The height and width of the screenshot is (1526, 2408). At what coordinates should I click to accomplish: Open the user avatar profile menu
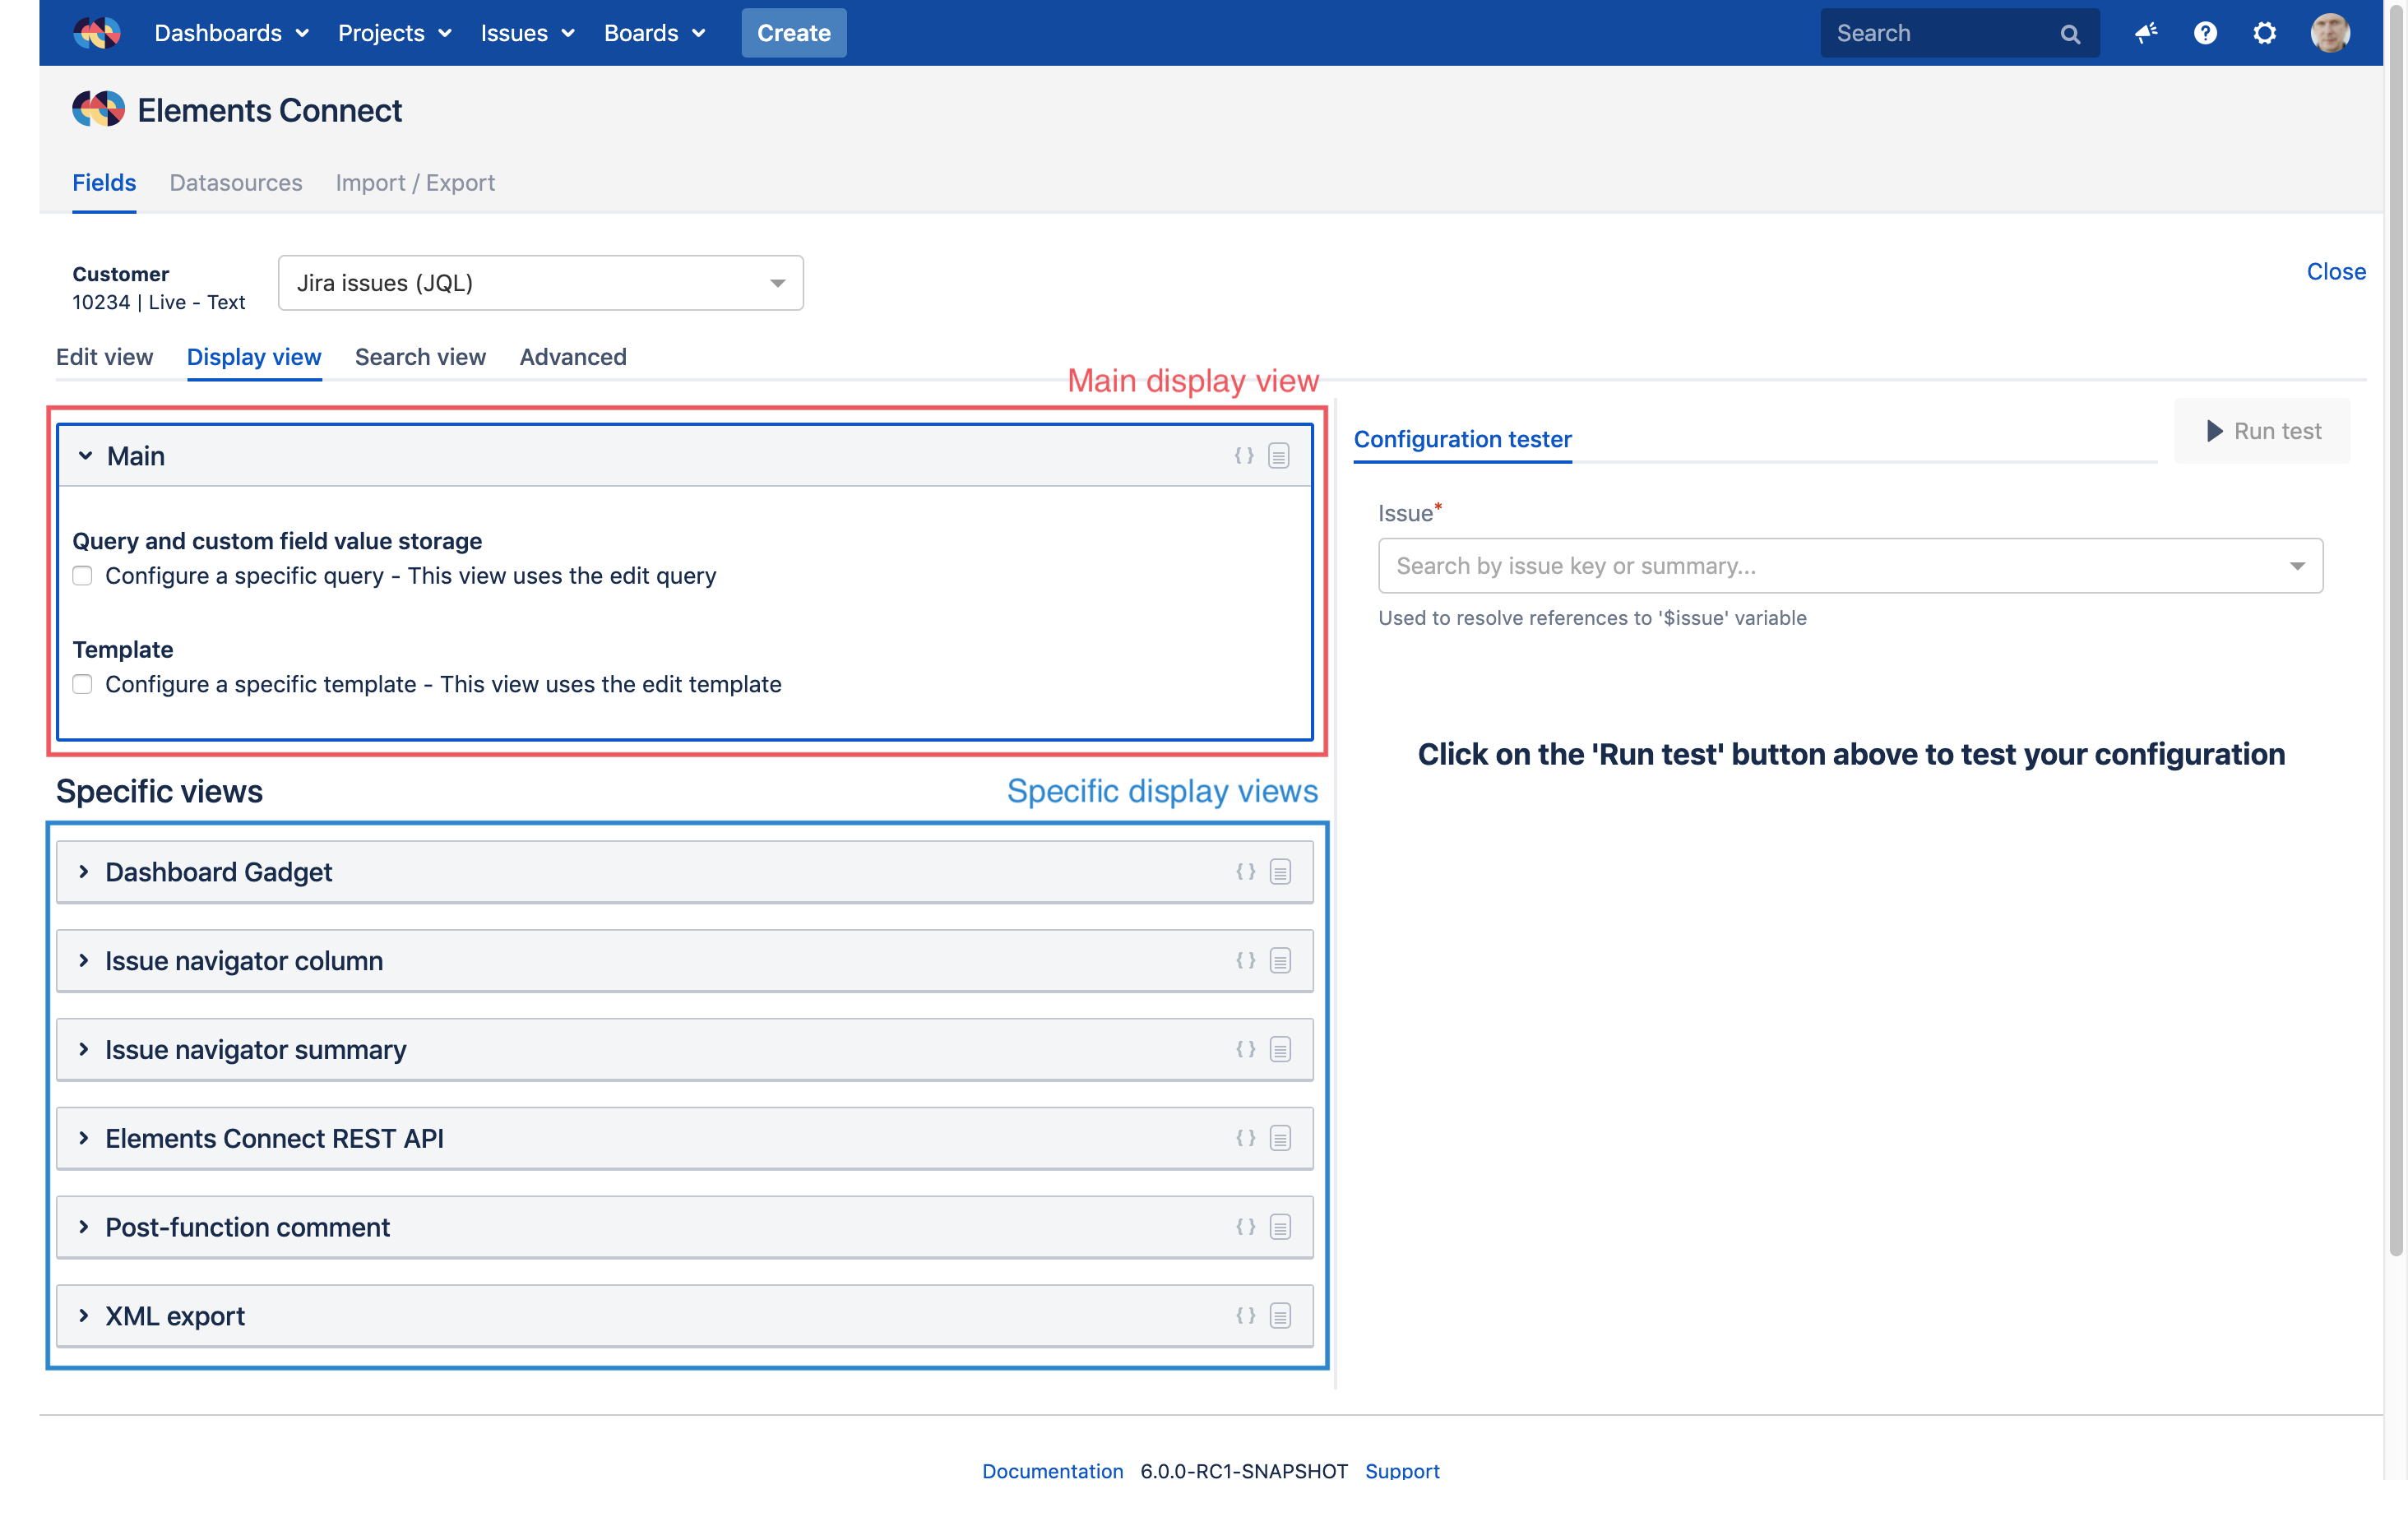pos(2329,33)
